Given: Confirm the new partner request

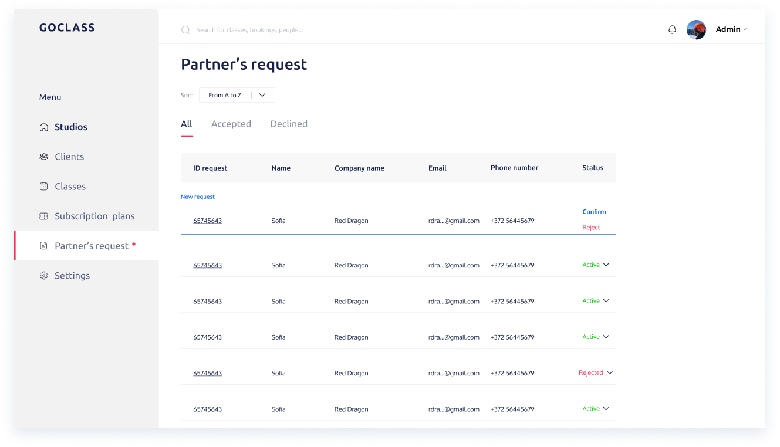Looking at the screenshot, I should (594, 212).
